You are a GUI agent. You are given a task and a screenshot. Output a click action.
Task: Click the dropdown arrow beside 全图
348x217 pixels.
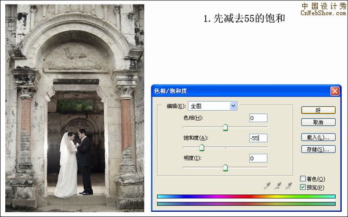point(233,106)
